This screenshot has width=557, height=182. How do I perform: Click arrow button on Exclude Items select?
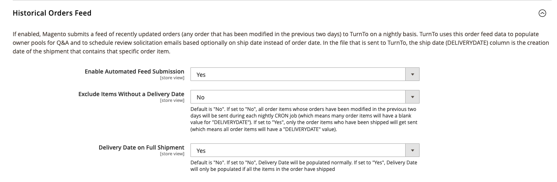click(x=412, y=97)
